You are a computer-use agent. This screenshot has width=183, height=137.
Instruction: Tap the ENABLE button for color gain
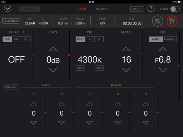coord(11,87)
